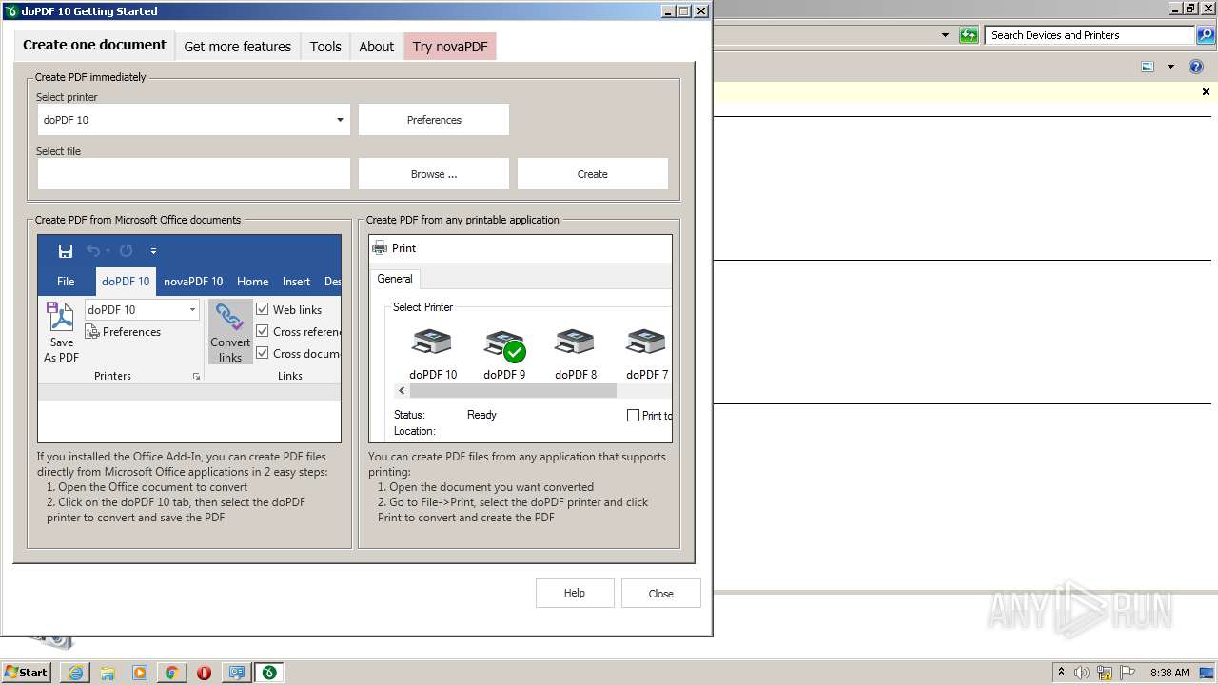1218x685 pixels.
Task: Click the Help button
Action: [575, 593]
